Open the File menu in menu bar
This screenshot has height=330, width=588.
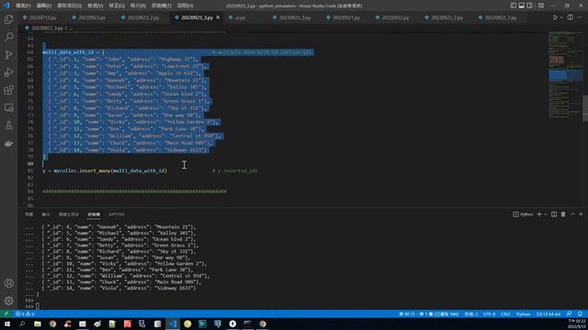click(23, 5)
